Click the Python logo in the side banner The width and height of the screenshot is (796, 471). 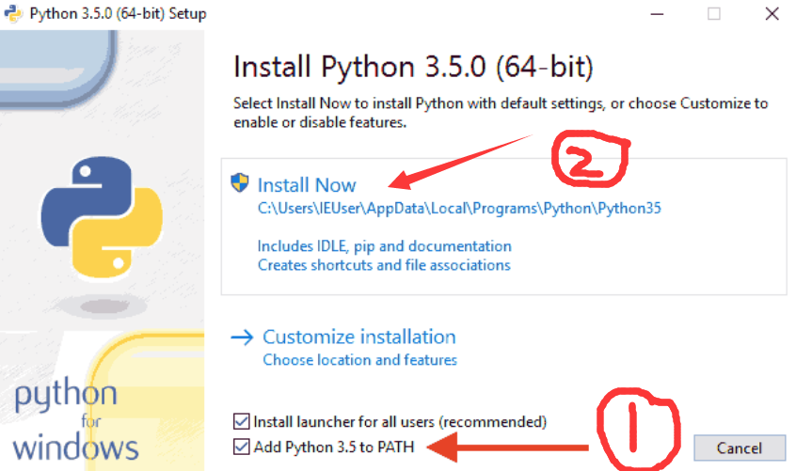click(x=102, y=217)
